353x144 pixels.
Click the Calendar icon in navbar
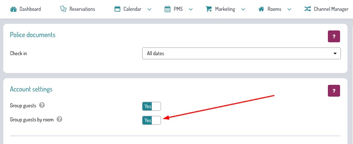[x=117, y=9]
